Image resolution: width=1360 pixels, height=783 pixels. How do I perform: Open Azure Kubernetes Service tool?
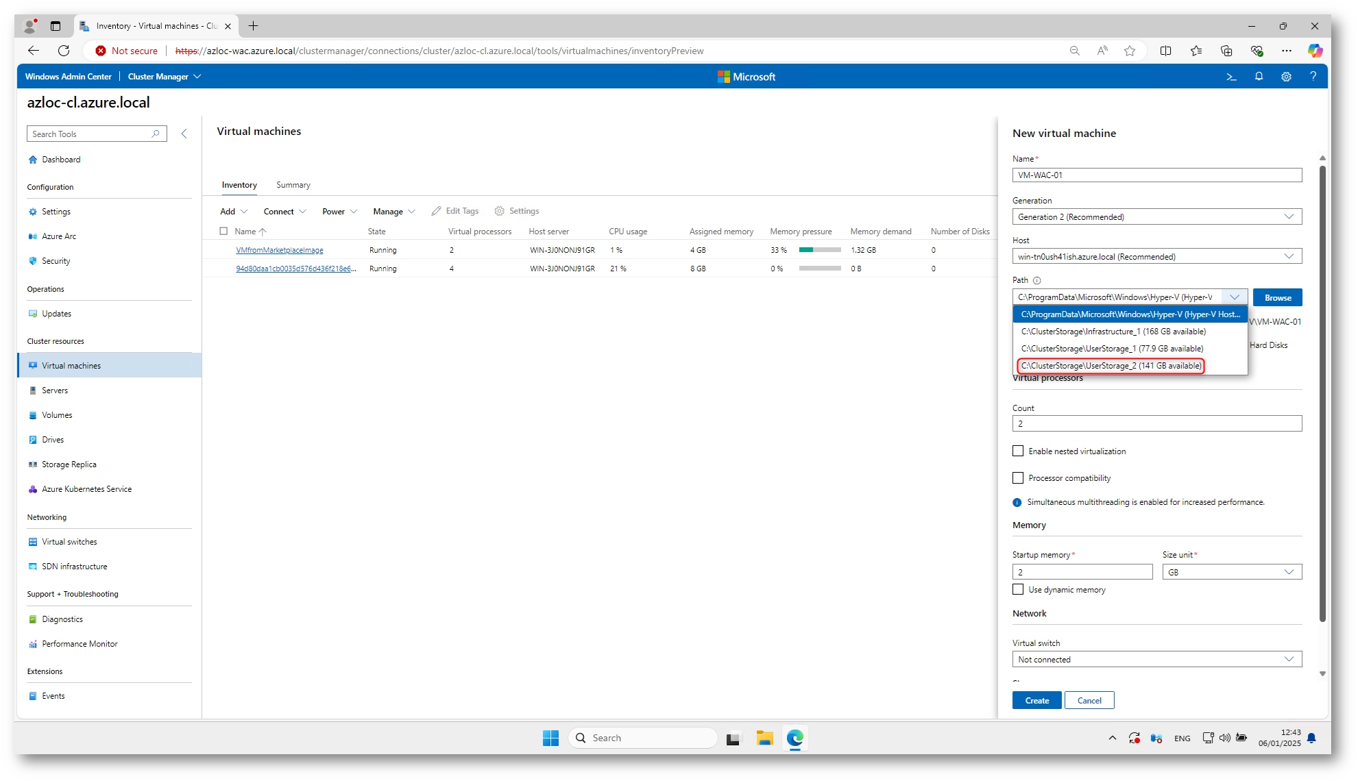[x=86, y=489]
